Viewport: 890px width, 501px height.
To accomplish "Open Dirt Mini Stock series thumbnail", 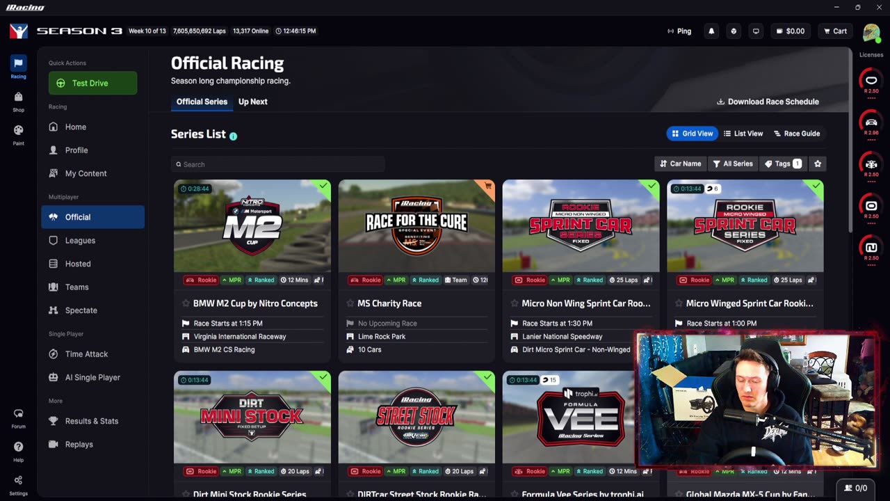I will 252,417.
